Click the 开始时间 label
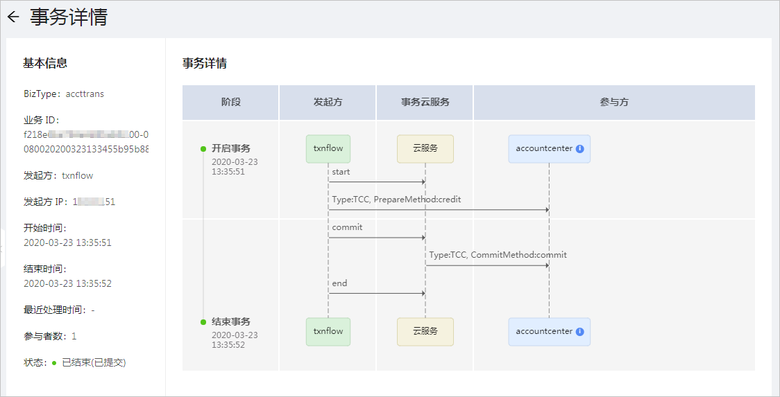This screenshot has height=397, width=780. pyautogui.click(x=45, y=228)
